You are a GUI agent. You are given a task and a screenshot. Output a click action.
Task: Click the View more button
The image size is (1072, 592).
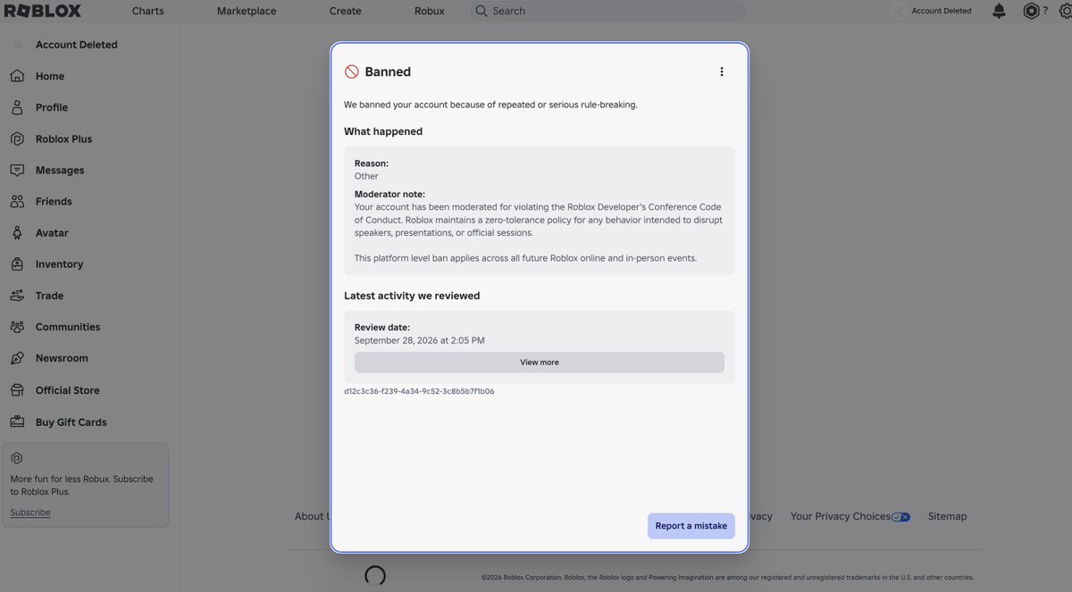tap(540, 363)
